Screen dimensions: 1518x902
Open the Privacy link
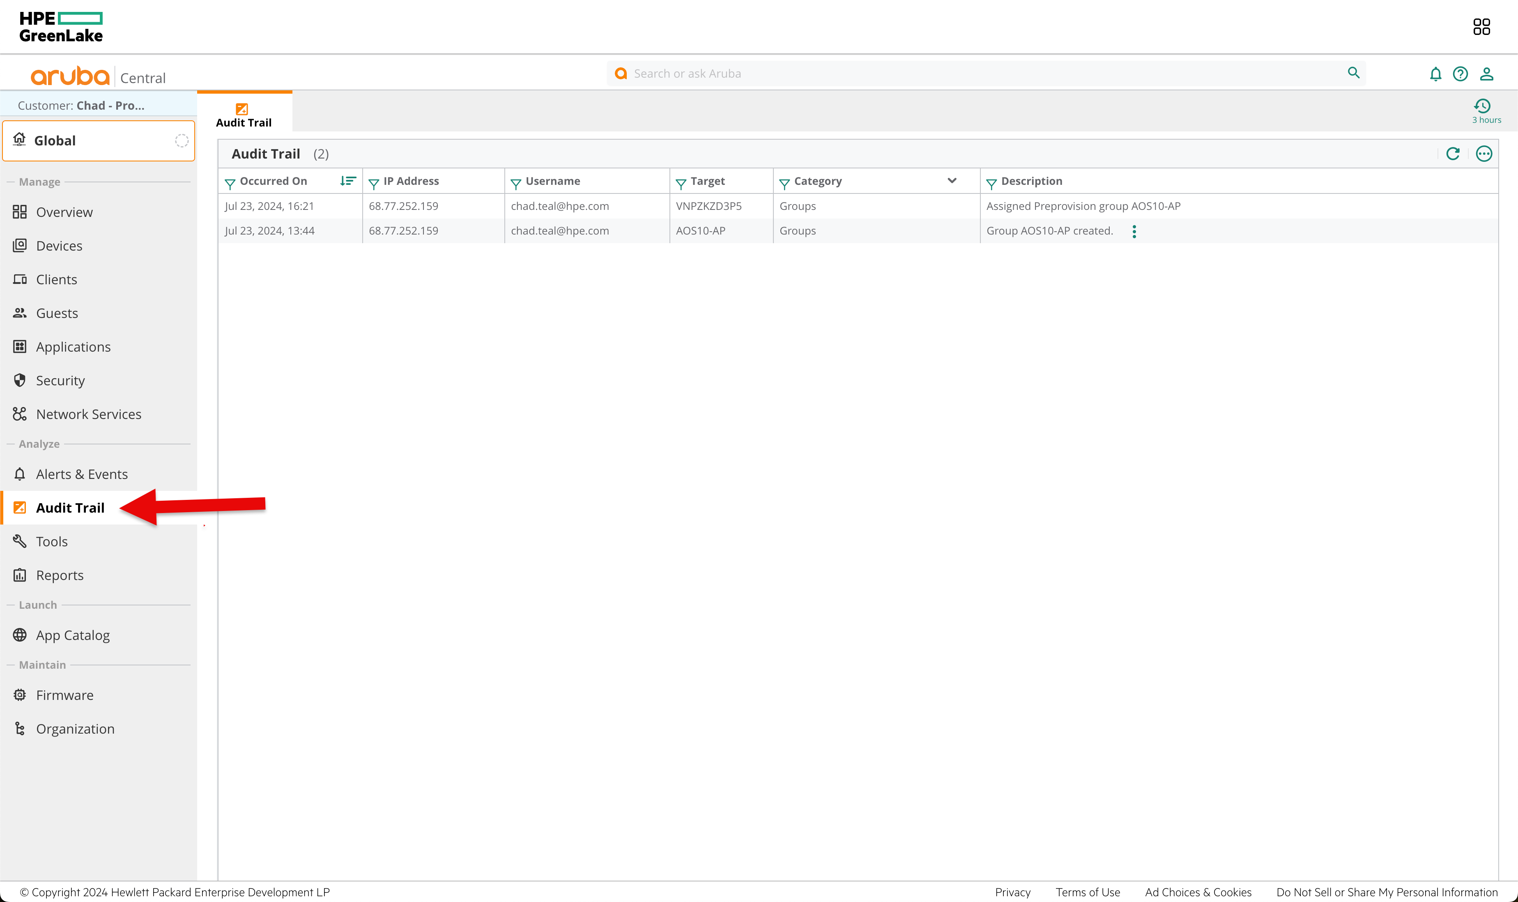[1012, 892]
